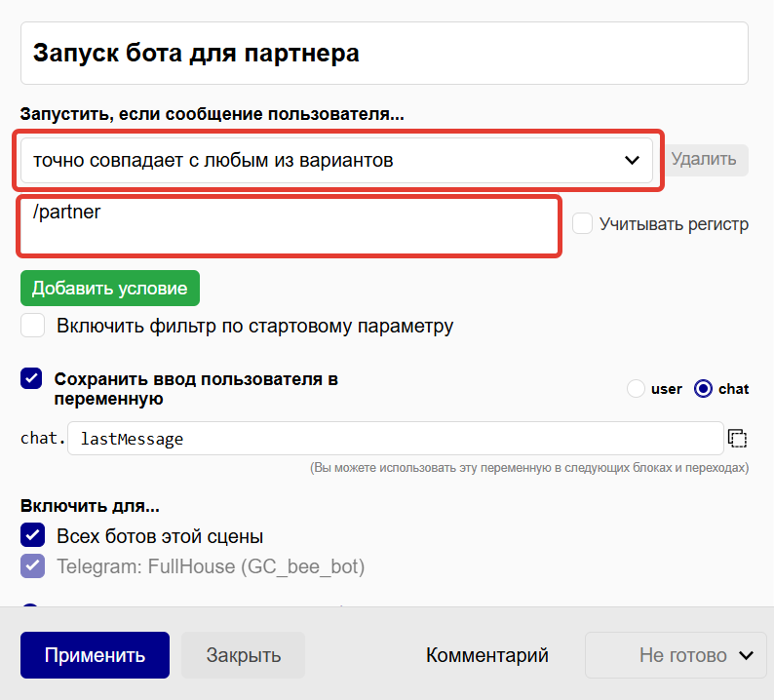
Task: Open the Комментарий link
Action: point(487,655)
